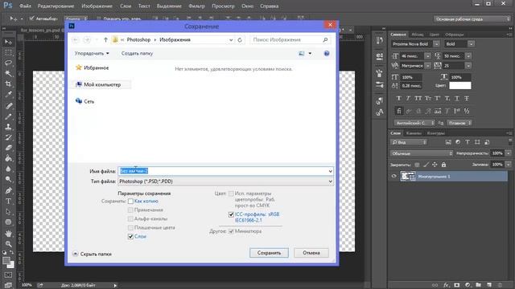
Task: Select the Clone Stamp tool
Action: tap(8, 127)
